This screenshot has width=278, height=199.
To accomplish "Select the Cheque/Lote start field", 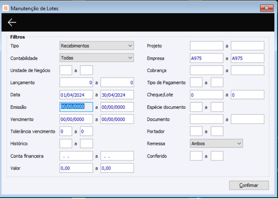I will [x=206, y=95].
